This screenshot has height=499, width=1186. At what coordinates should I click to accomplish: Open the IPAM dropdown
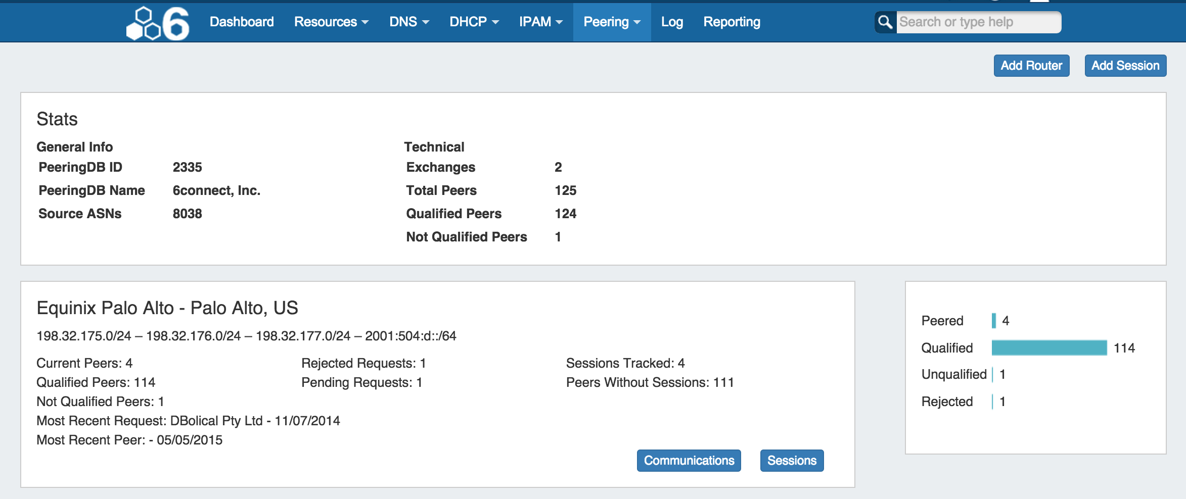click(540, 22)
